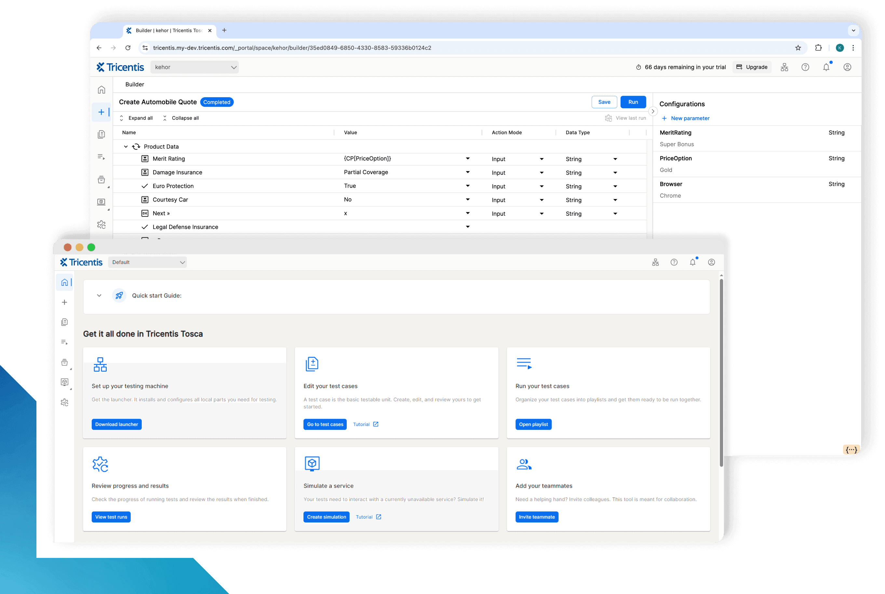Screen dimensions: 885x594
Task: Click Expand all in Builder toolbar
Action: 136,118
